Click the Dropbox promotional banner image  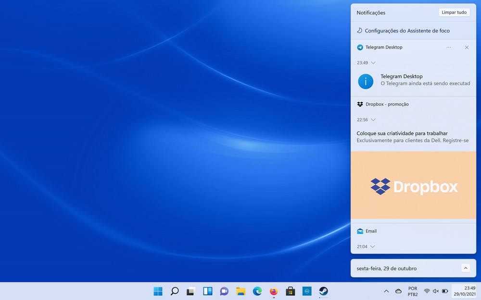tap(413, 186)
